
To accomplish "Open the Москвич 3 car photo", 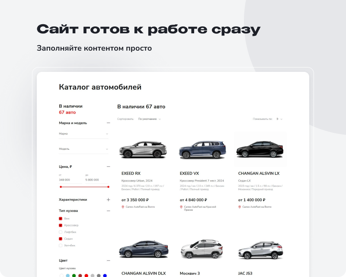I will click(202, 249).
